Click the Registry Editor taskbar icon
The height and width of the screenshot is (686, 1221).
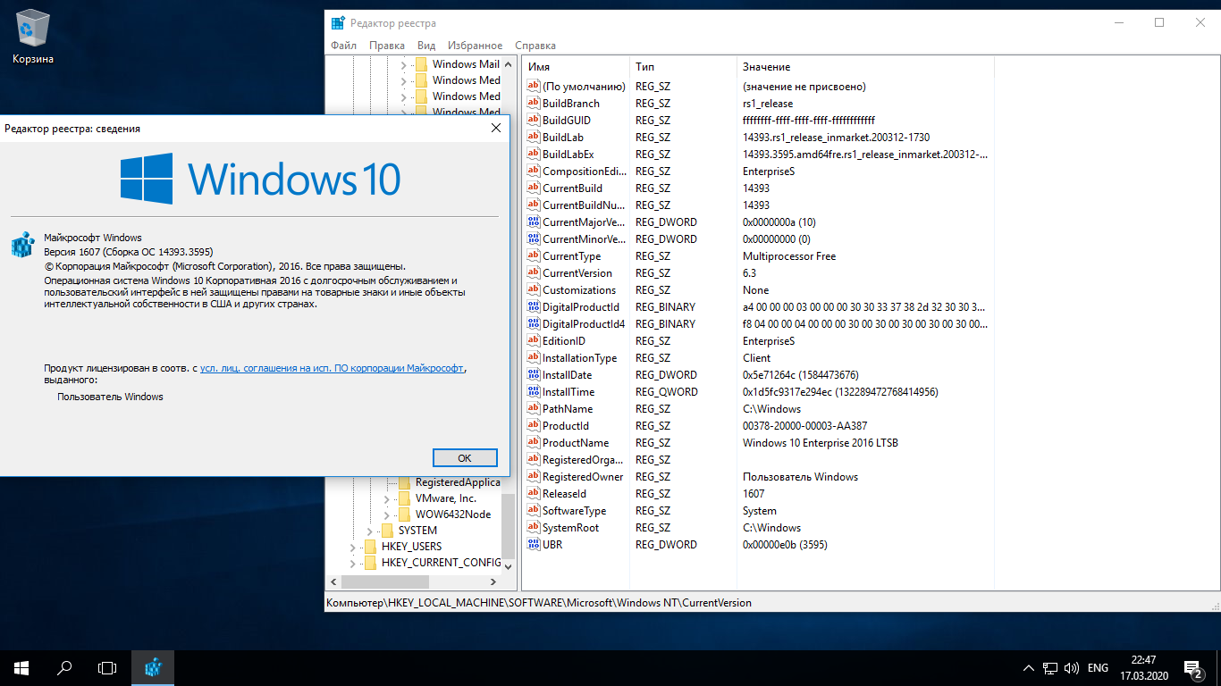[153, 667]
